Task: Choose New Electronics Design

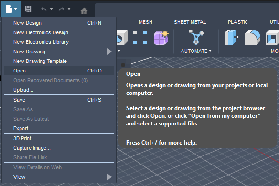Action: coord(59,32)
